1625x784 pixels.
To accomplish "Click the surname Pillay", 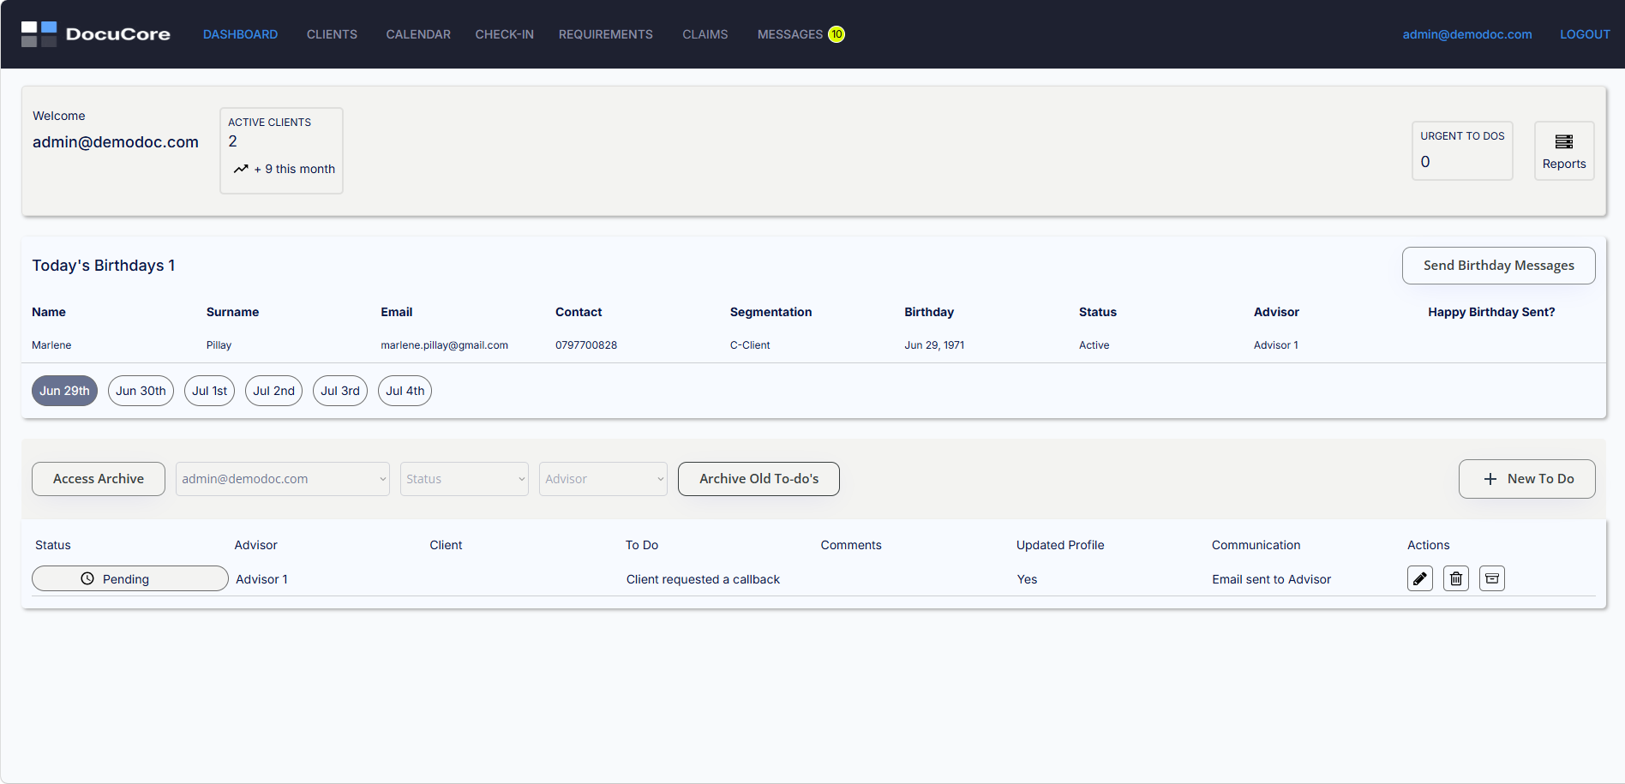I will tap(219, 345).
